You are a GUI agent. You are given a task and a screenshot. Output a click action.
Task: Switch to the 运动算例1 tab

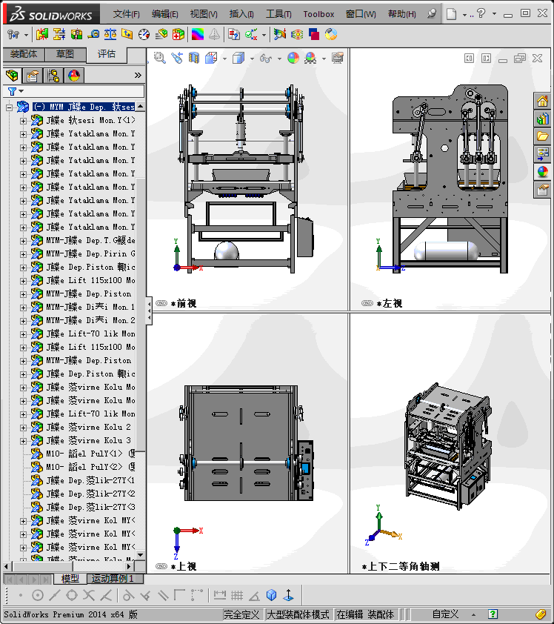113,578
